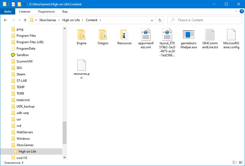Screen dimensions: 245x166
Task: Select UDK_backup folder in tree
Action: (x=25, y=106)
